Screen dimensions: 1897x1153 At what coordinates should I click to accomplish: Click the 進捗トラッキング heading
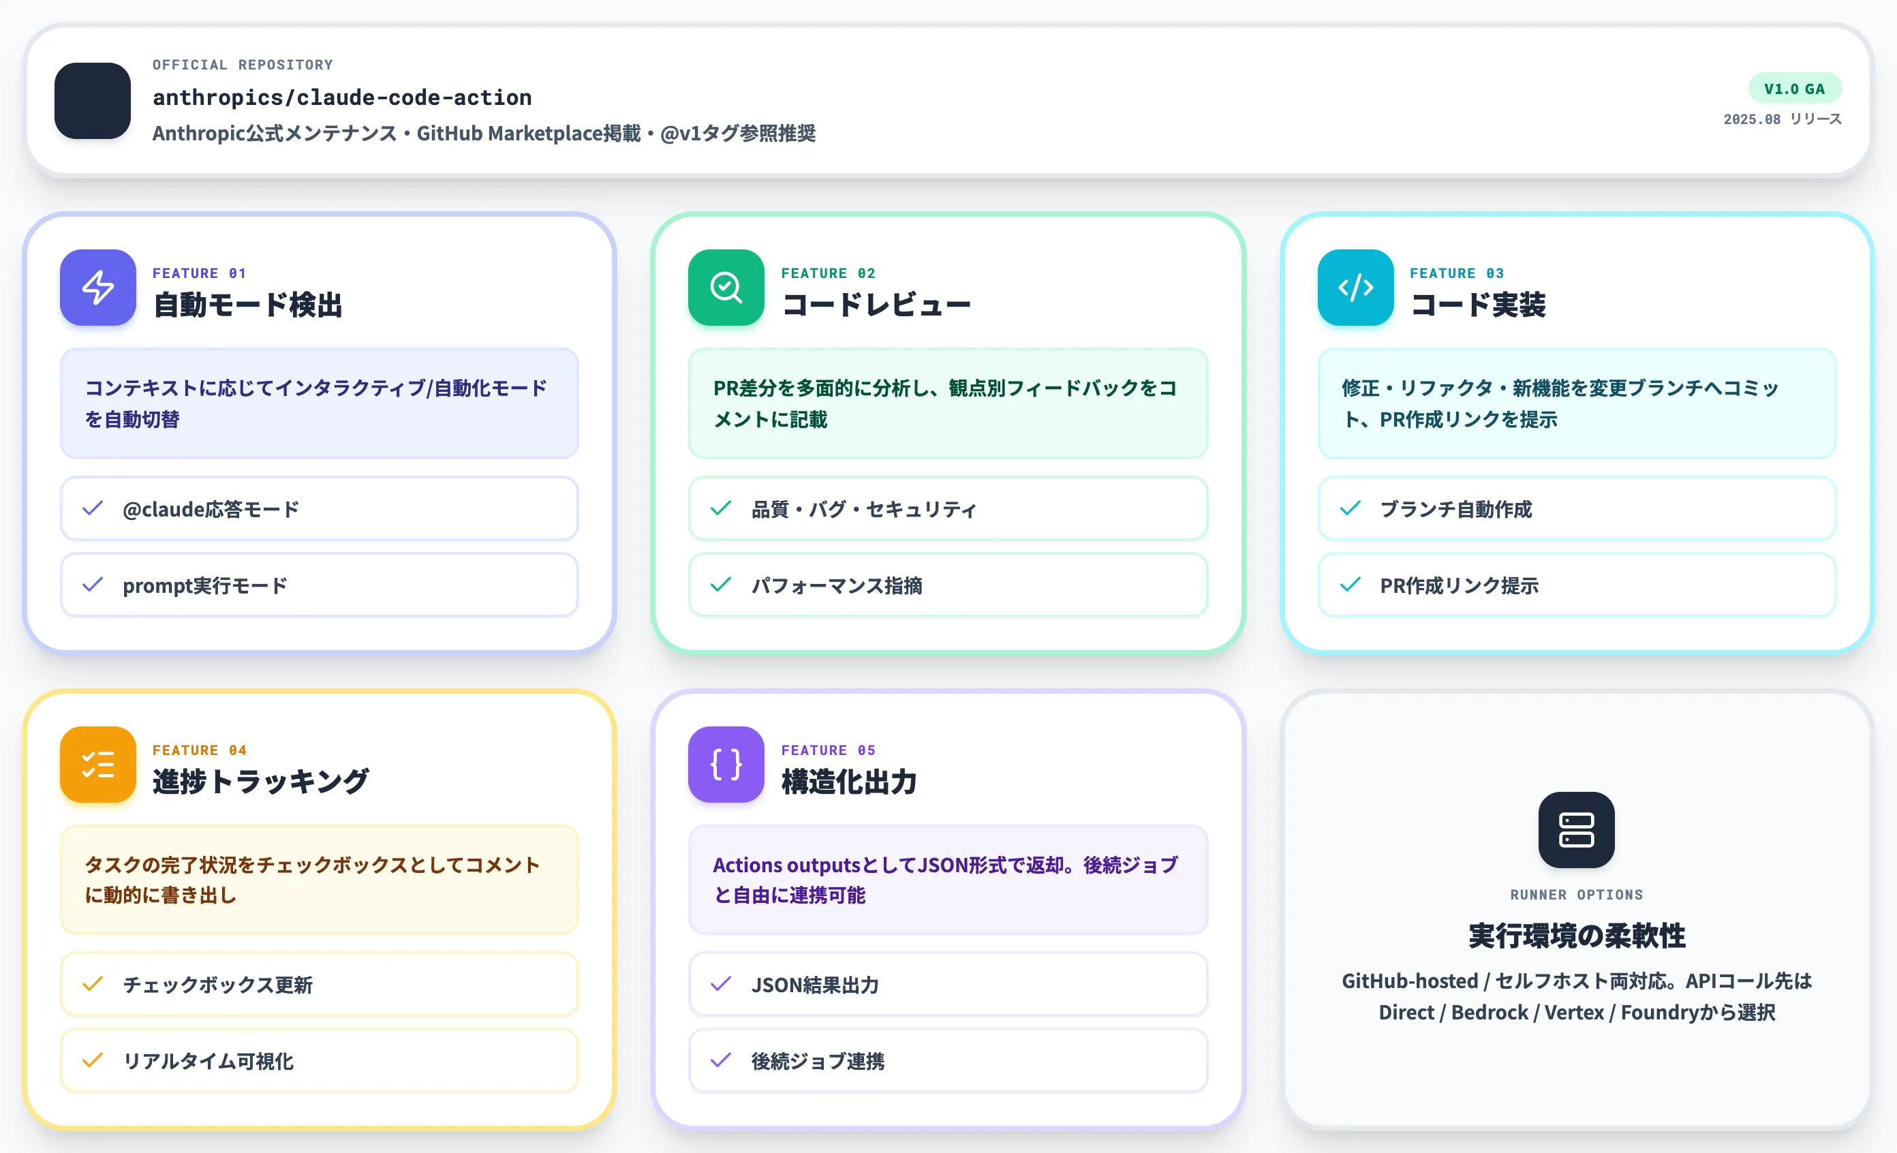pos(261,781)
